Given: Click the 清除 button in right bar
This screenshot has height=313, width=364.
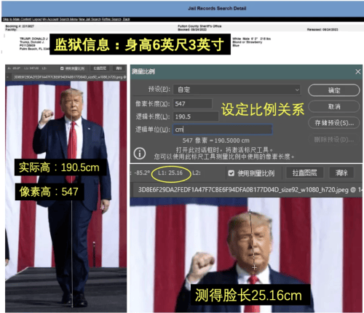Looking at the screenshot, I should (x=341, y=173).
